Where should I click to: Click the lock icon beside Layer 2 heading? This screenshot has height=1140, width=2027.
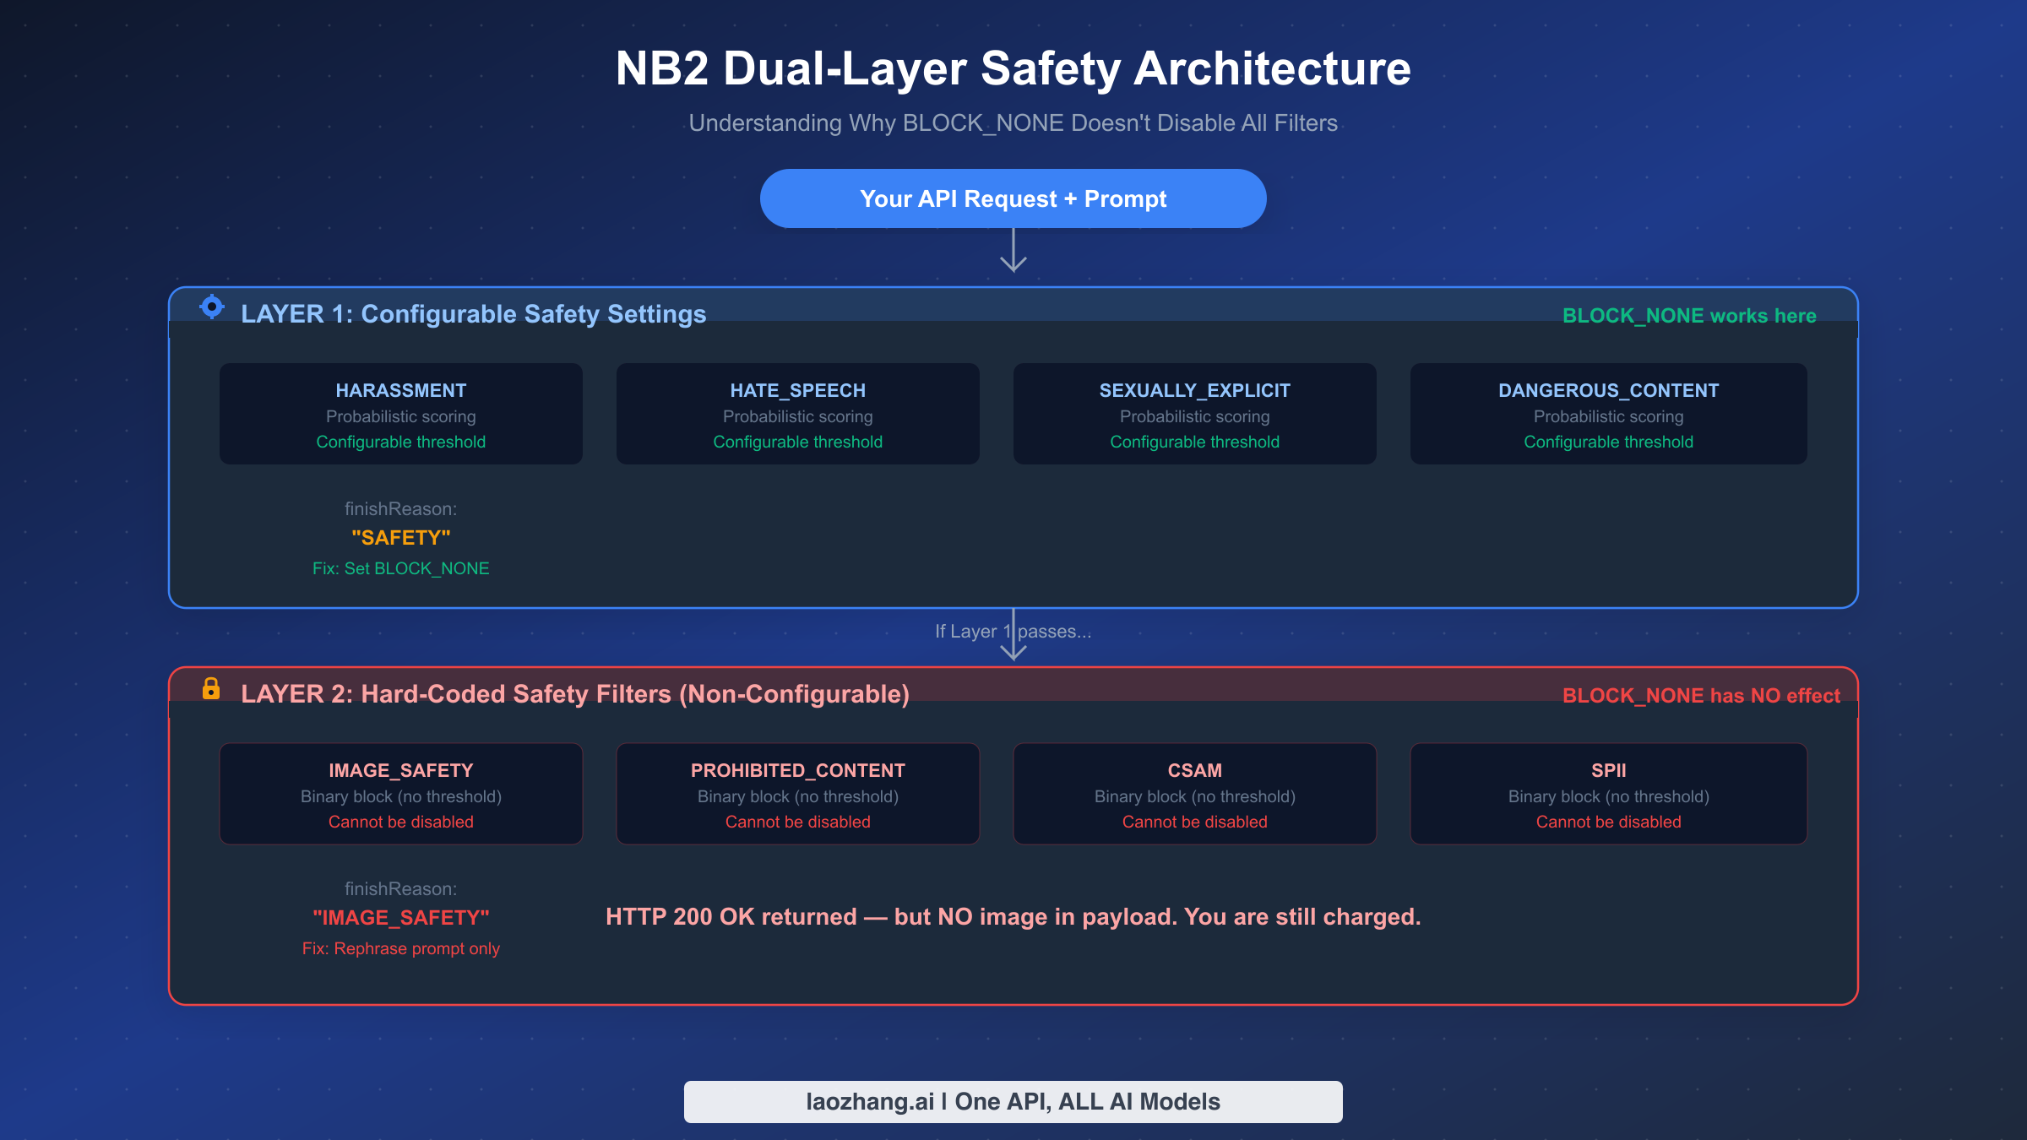point(213,688)
